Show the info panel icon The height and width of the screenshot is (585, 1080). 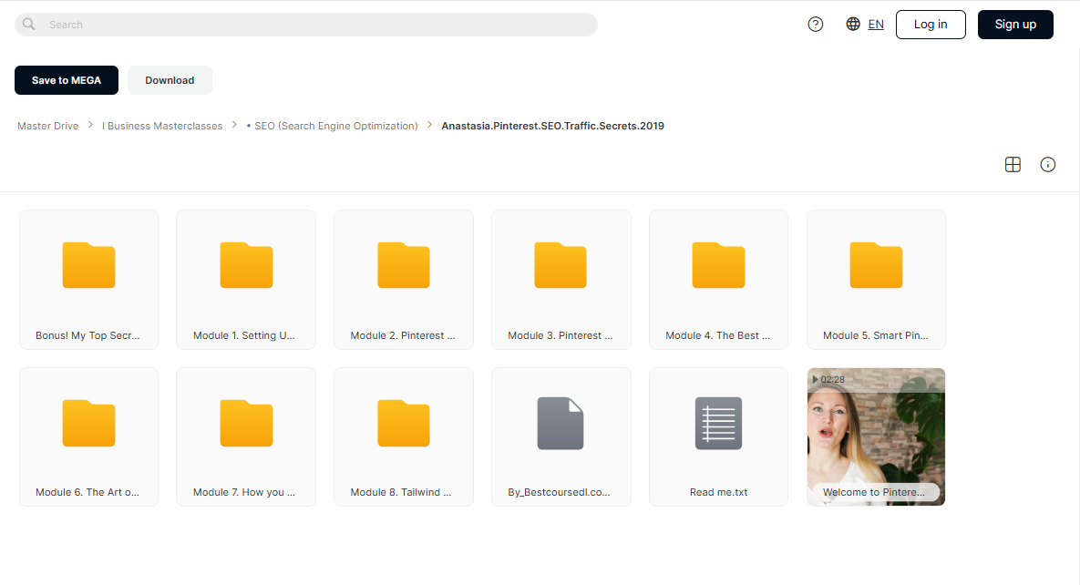click(x=1047, y=164)
